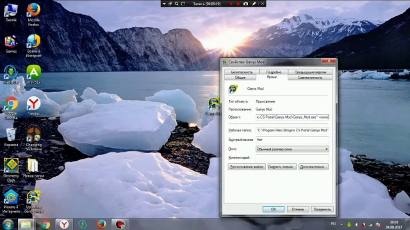Open Firefox from the taskbar

(101, 224)
